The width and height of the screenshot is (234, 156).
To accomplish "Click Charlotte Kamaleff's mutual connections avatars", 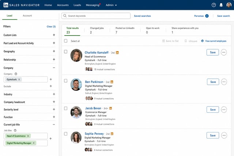I will (x=89, y=69).
